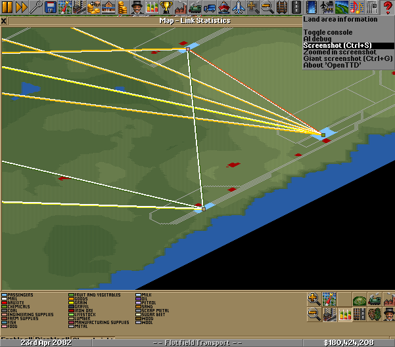This screenshot has height=347, width=395.
Task: Select Land area information menu entry
Action: point(348,20)
